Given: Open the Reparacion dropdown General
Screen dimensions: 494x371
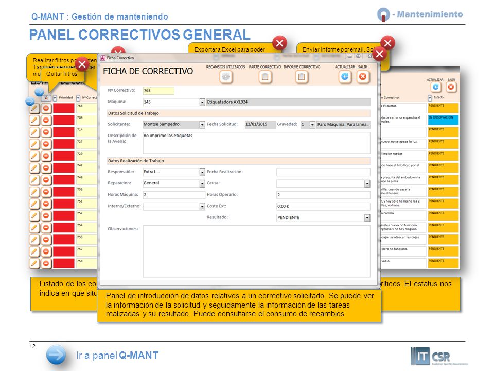Looking at the screenshot, I should (x=202, y=183).
